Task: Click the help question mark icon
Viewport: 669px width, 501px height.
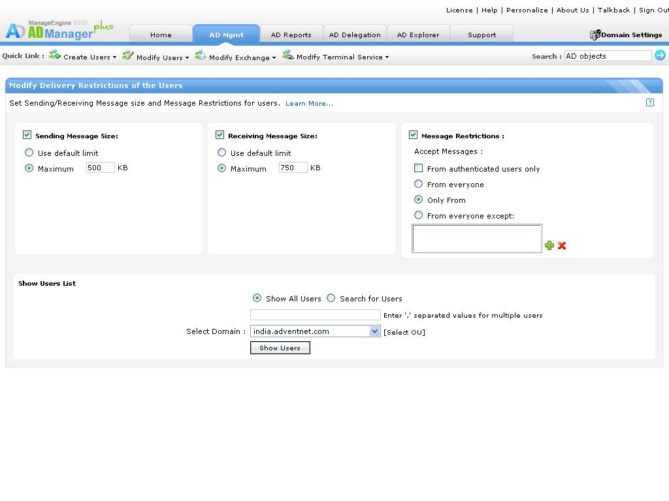Action: click(x=650, y=102)
